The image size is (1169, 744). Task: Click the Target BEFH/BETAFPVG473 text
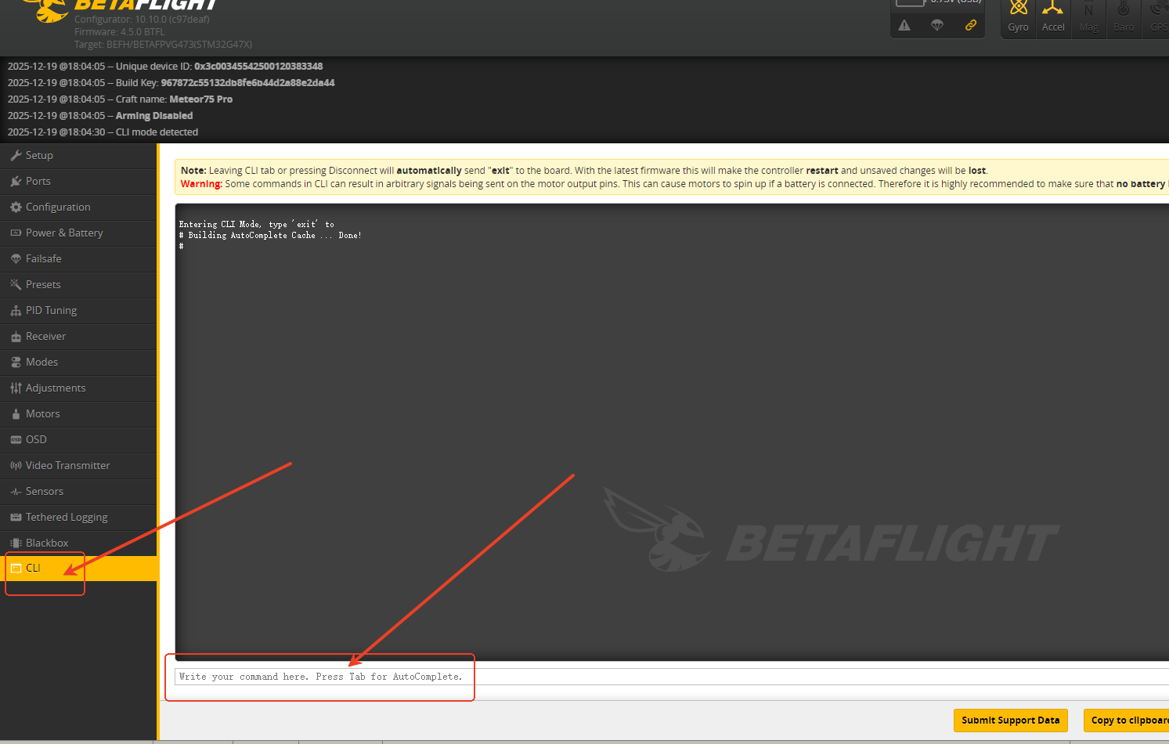[x=163, y=45]
